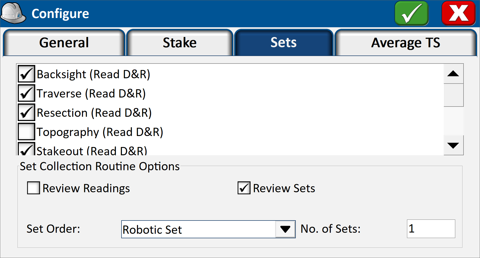Click the list scrollbar thumb
The width and height of the screenshot is (480, 258).
coord(453,95)
